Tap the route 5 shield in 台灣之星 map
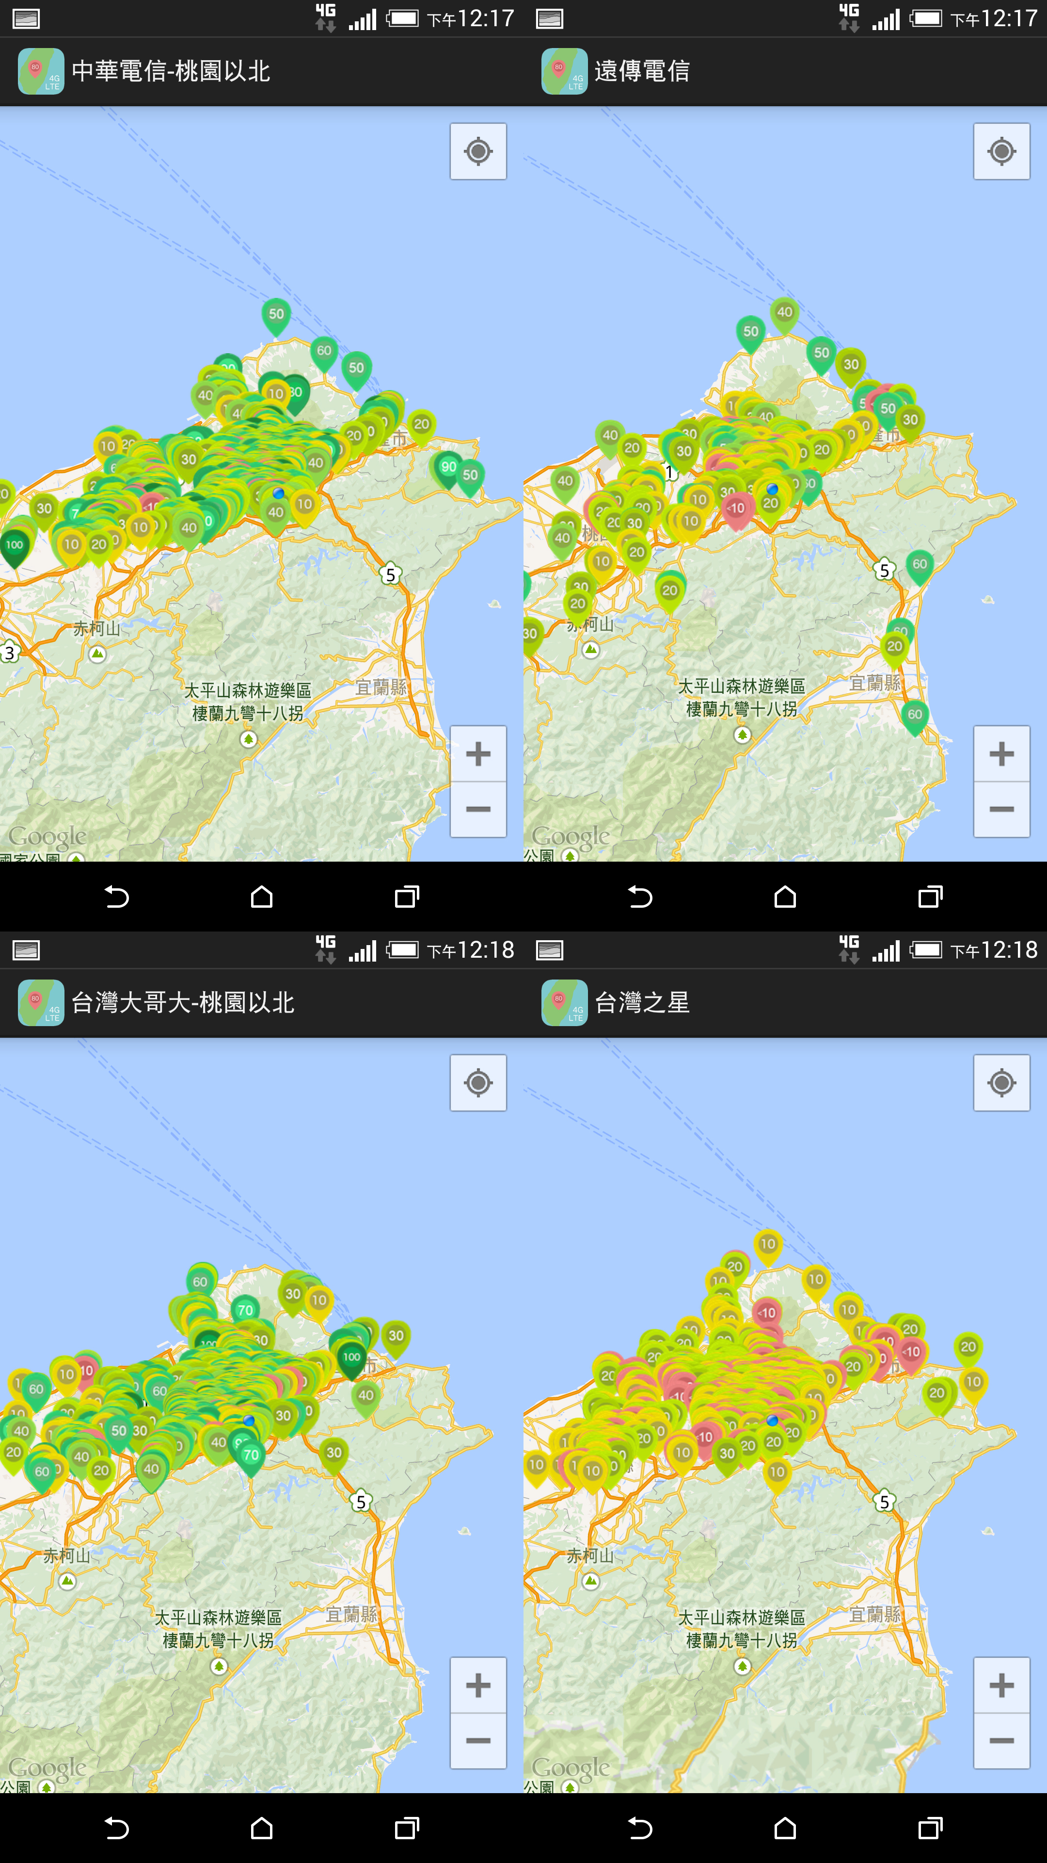Viewport: 1047px width, 1863px height. coord(885,1502)
